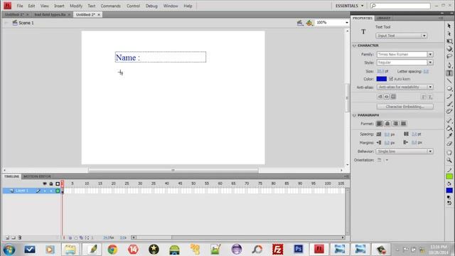Image resolution: width=455 pixels, height=256 pixels.
Task: Toggle the Selectable text button
Action: [x=380, y=97]
